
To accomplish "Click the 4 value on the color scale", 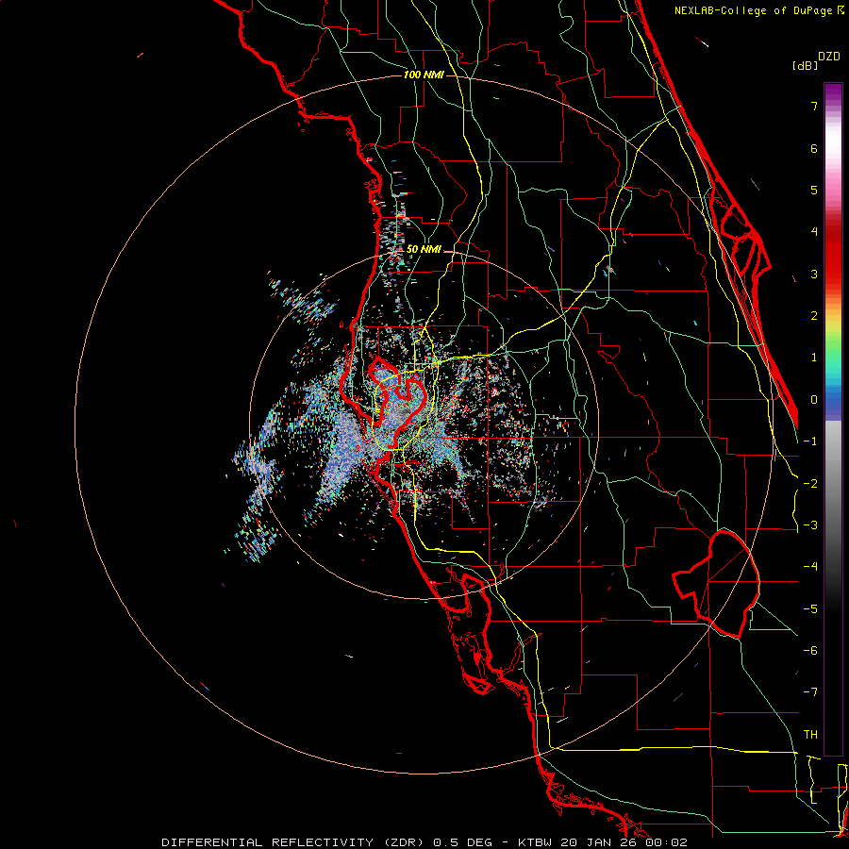I will [814, 232].
